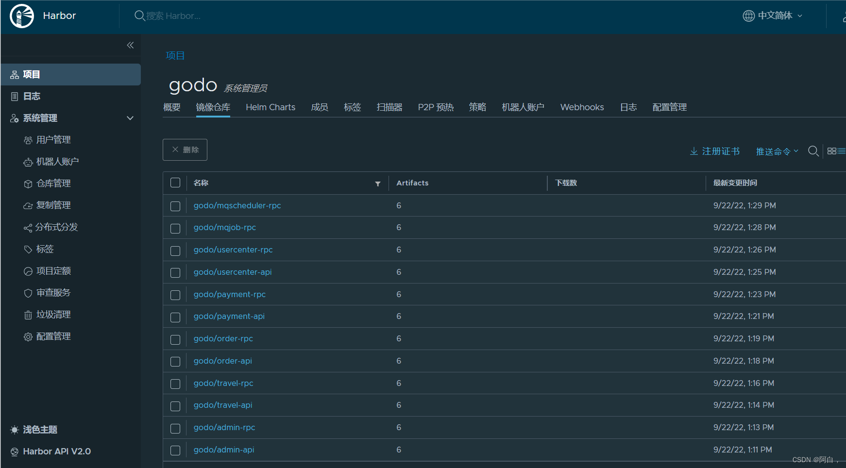The image size is (846, 468).
Task: Click the filter funnel icon in 名称 column
Action: pyautogui.click(x=378, y=184)
